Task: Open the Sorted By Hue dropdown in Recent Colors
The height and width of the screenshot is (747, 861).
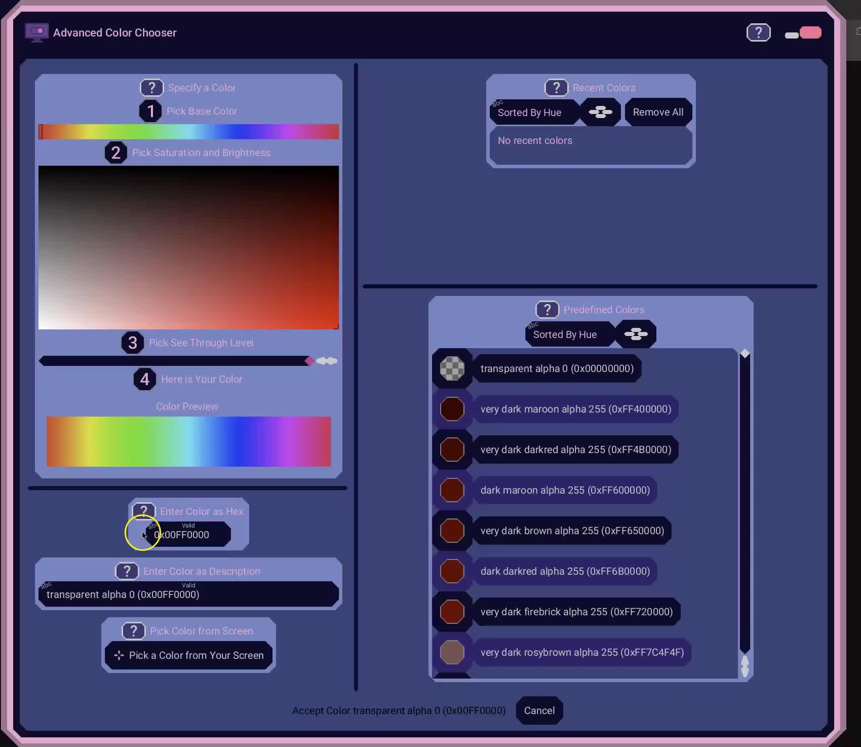Action: click(534, 112)
